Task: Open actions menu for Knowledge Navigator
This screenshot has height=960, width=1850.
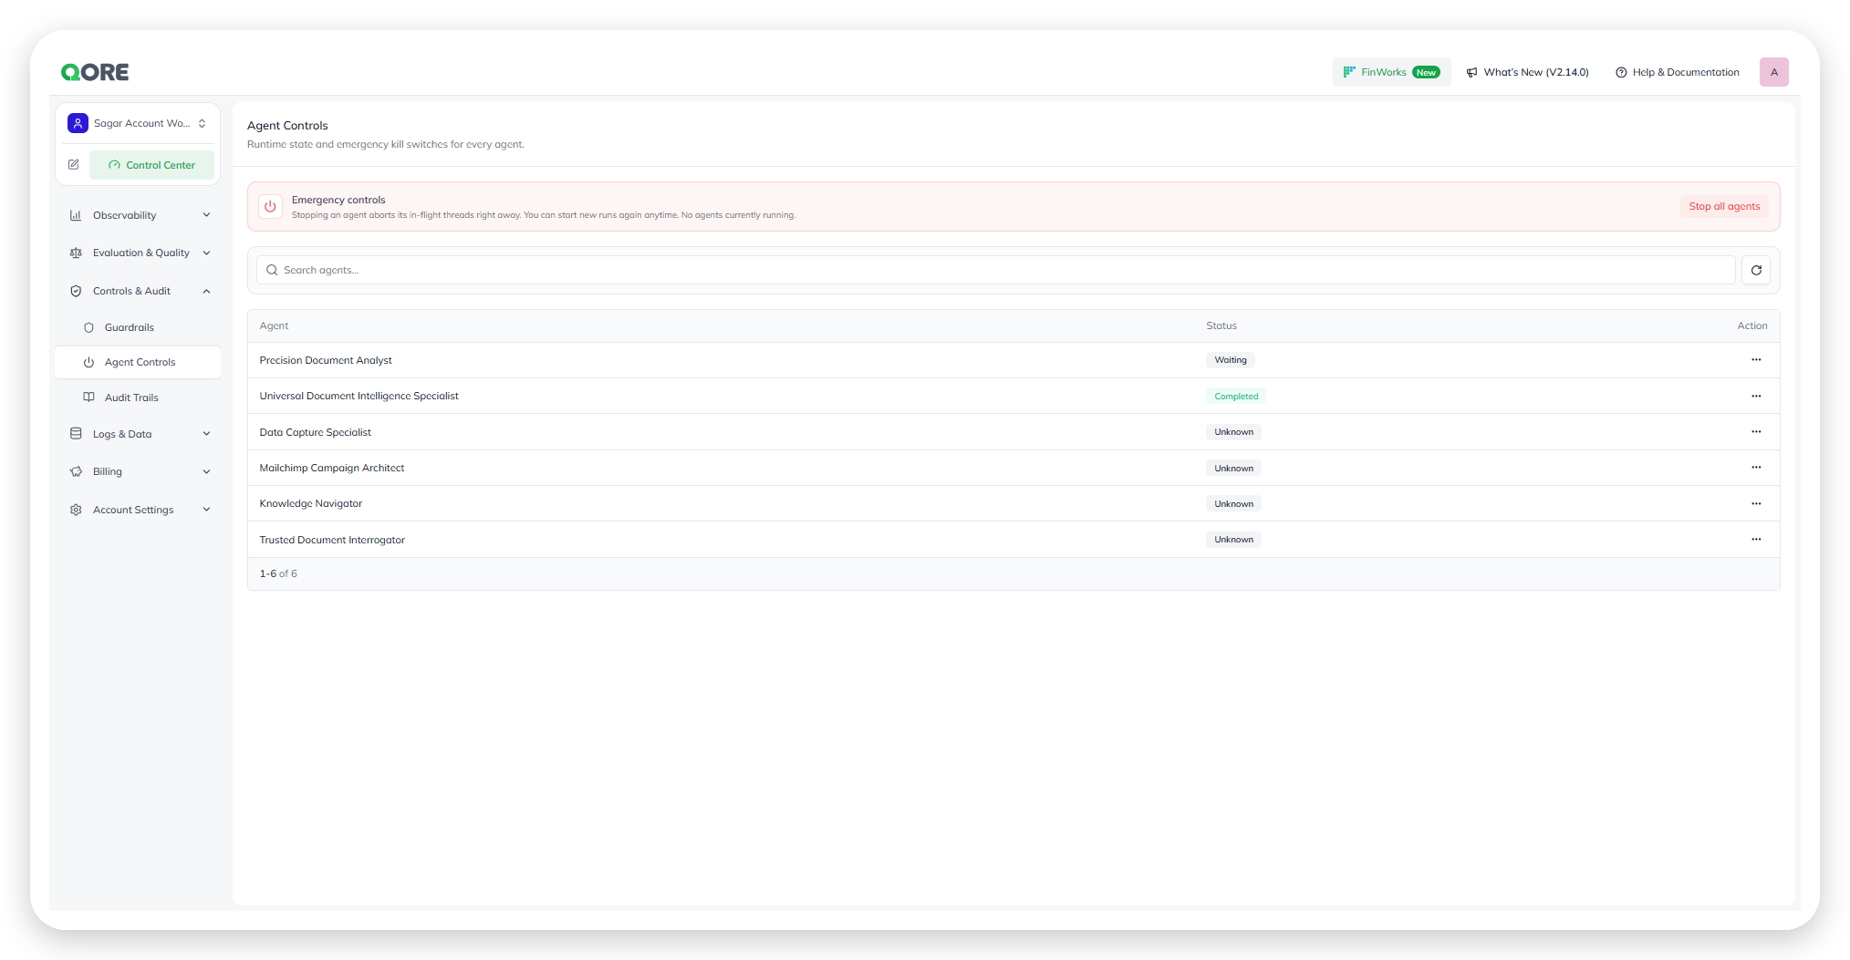Action: [x=1756, y=504]
